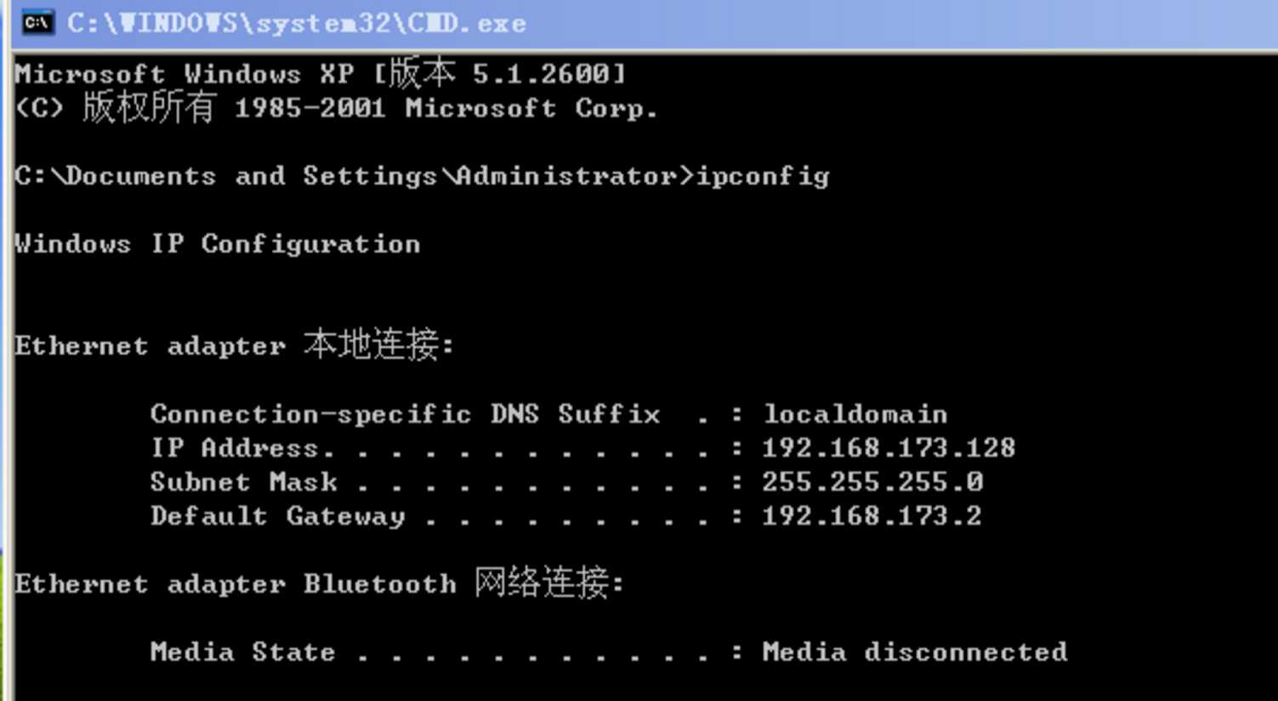This screenshot has height=701, width=1278.
Task: Click the Ethernet adapter Bluetooth 网络连接 heading
Action: [320, 583]
